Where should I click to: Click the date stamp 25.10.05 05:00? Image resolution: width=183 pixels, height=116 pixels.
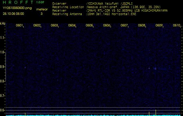13,14
